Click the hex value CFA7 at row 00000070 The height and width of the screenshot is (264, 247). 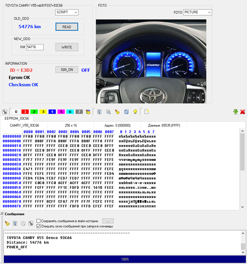[x=63, y=202]
